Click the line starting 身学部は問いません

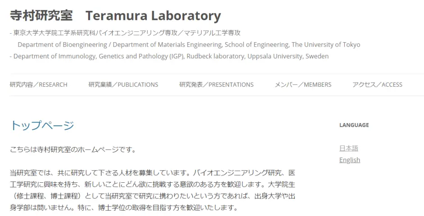click(x=123, y=208)
